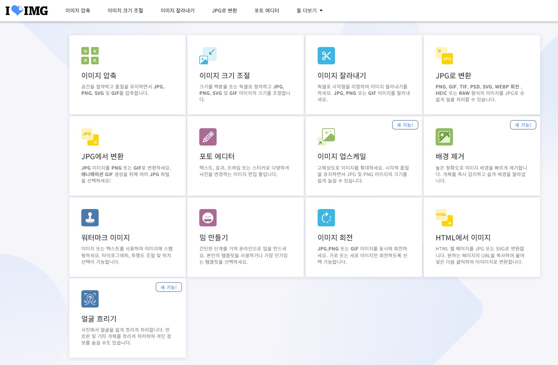Click the description starting 간단한 단계를 거쳐
Viewport: 558px width, 365px height.
tap(244, 255)
